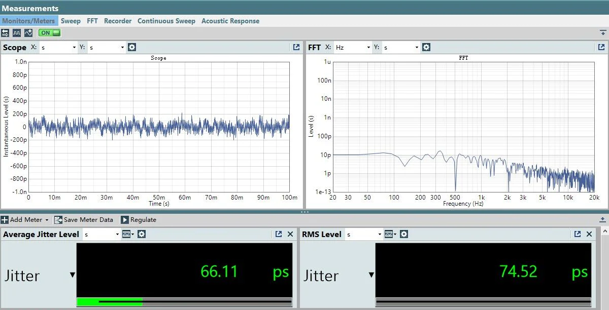The height and width of the screenshot is (310, 609).
Task: Switch to the Acoustic Response tab
Action: [x=230, y=21]
